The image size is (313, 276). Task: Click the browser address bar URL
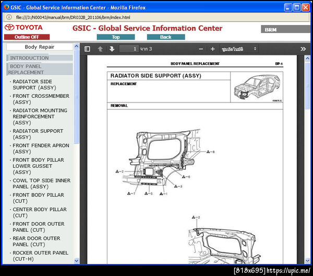(73, 17)
